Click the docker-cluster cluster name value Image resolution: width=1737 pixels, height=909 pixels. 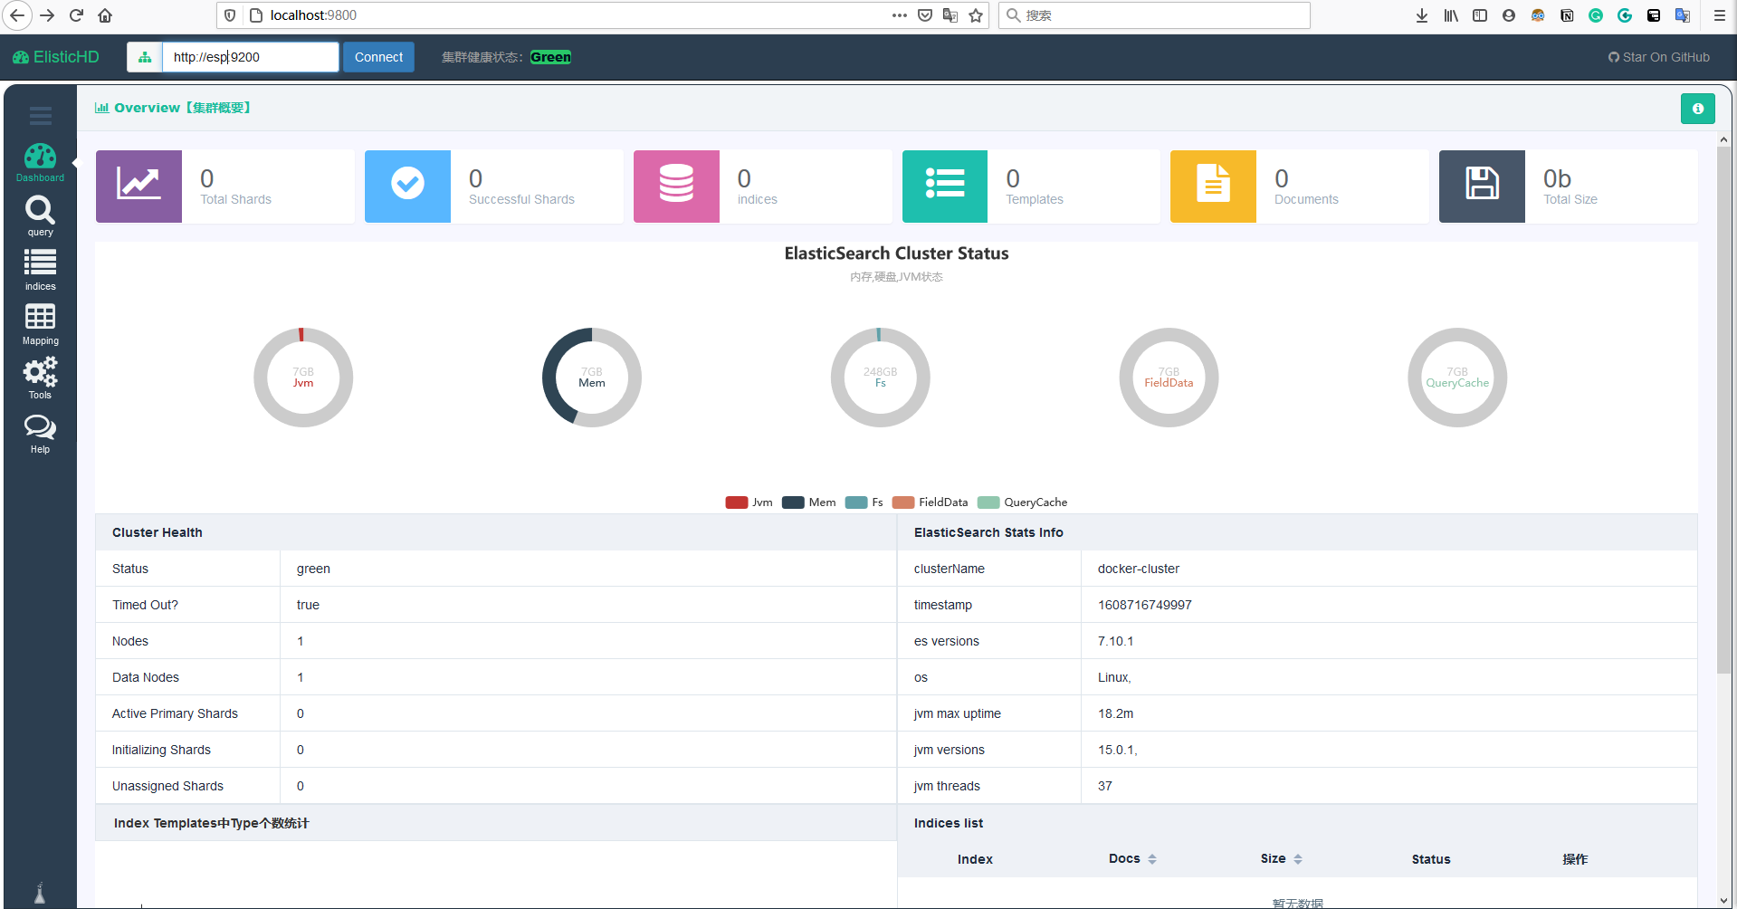[1138, 569]
